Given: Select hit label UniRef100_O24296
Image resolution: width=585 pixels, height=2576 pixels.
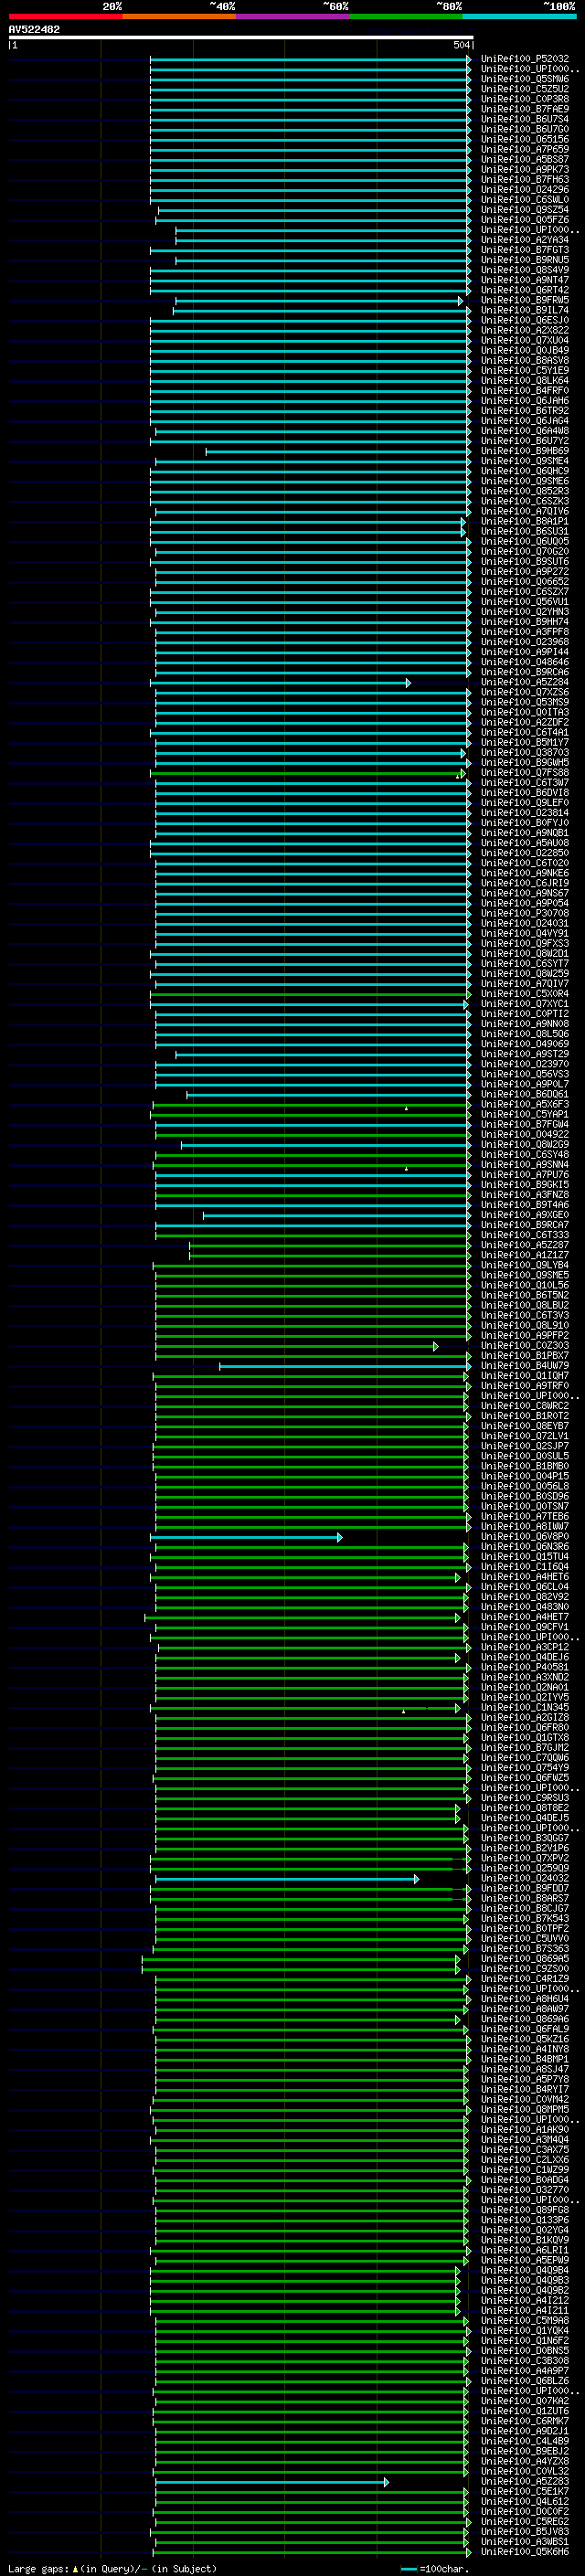Looking at the screenshot, I should coord(525,189).
